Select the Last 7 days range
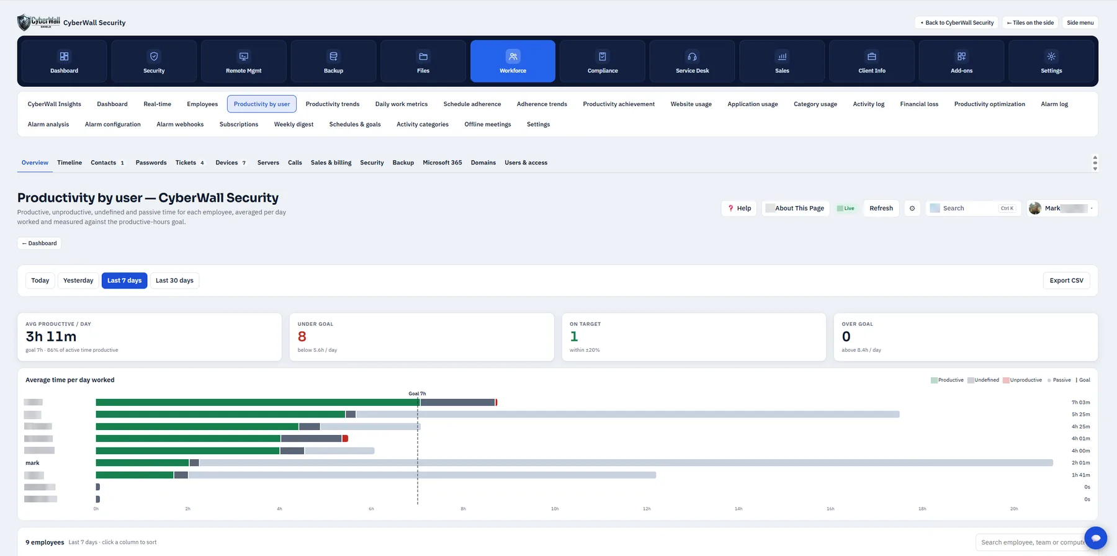Image resolution: width=1117 pixels, height=556 pixels. [124, 280]
